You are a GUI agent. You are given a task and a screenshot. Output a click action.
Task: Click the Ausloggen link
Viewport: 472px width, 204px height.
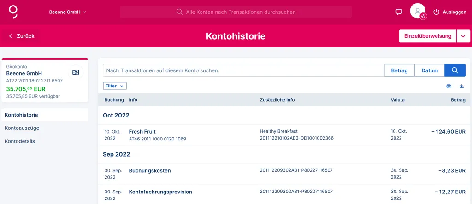(x=454, y=12)
